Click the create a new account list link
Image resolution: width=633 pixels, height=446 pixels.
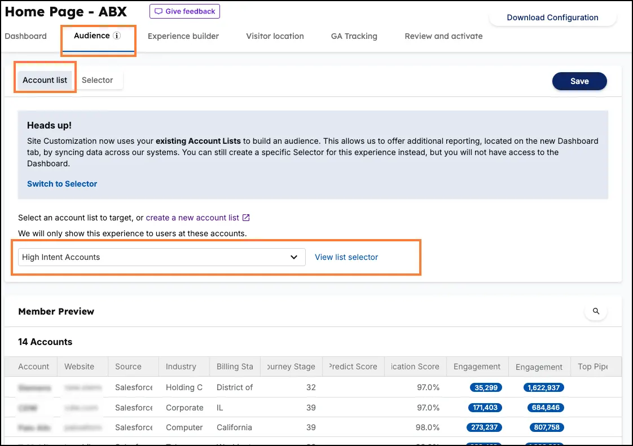point(192,218)
